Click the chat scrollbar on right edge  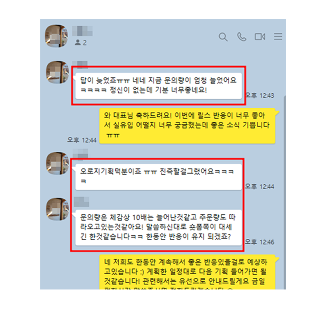click(x=285, y=192)
